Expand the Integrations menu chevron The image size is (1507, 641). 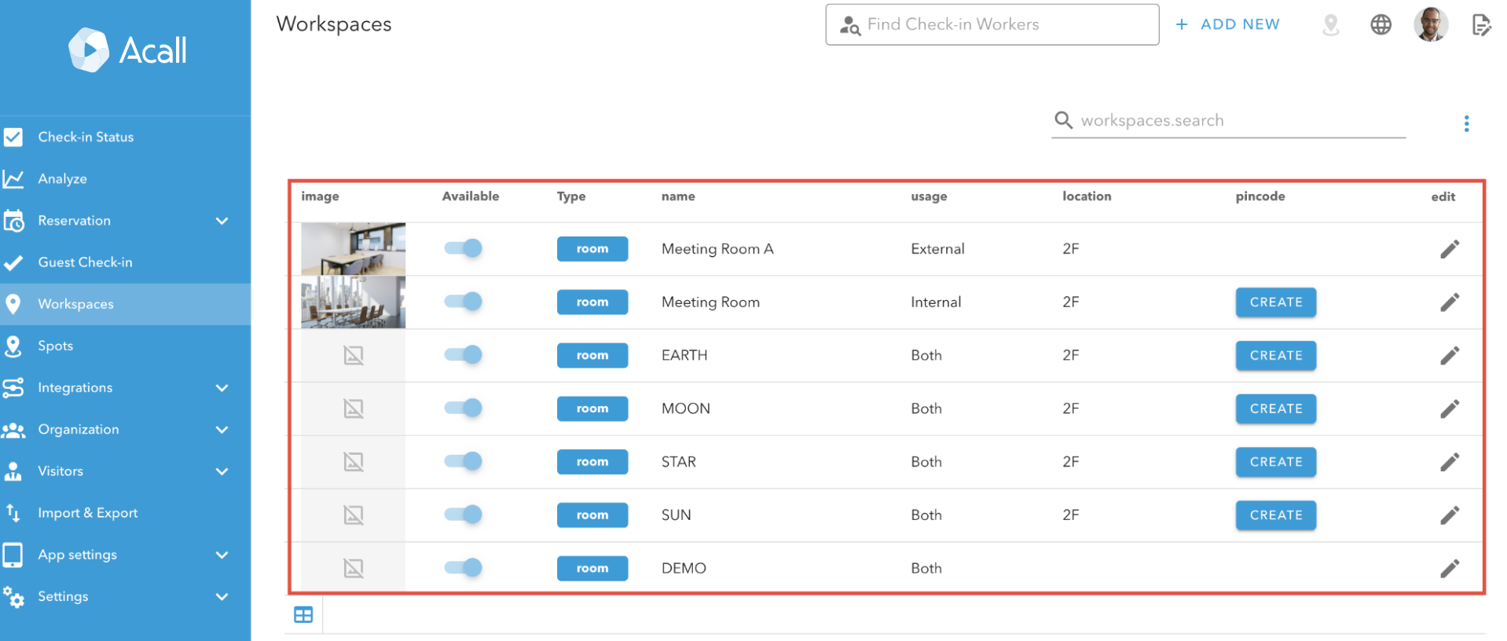222,388
